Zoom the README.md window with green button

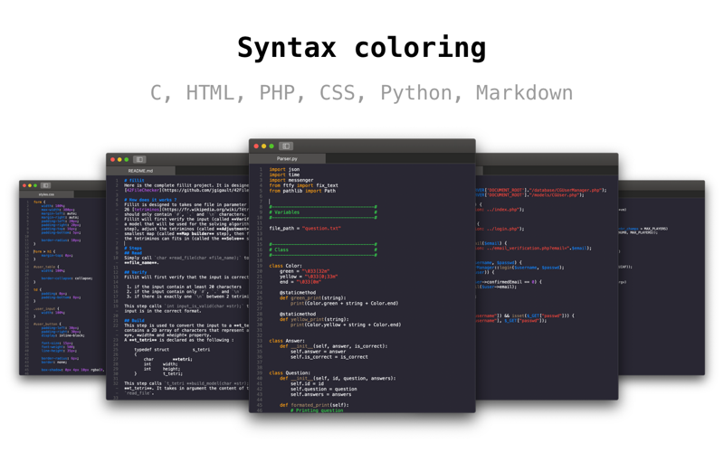coord(127,160)
